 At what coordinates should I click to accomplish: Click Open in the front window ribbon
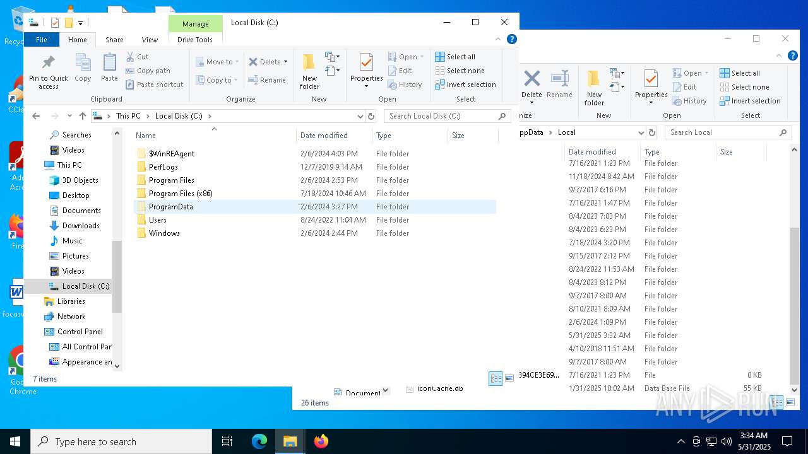click(405, 57)
